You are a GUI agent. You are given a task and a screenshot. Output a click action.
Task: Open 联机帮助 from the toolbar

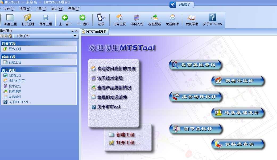tap(192, 20)
